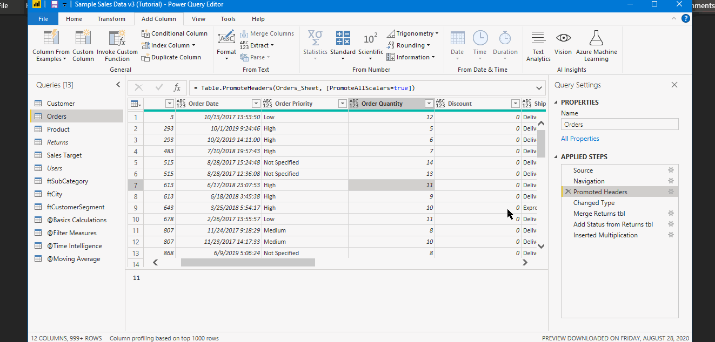Select the Merge Returns tbl step
715x342 pixels.
(620, 214)
